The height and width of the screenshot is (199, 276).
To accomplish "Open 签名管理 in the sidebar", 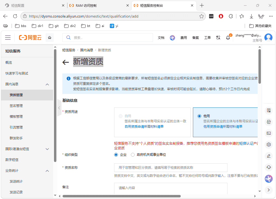I will click(x=16, y=106).
